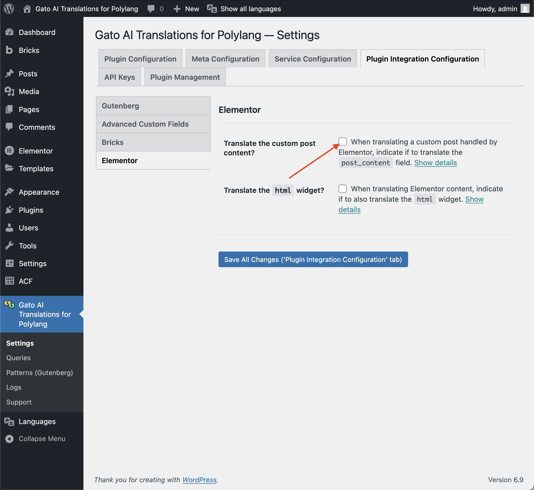The height and width of the screenshot is (490, 534).
Task: Click the admin user avatar
Action: pos(525,9)
